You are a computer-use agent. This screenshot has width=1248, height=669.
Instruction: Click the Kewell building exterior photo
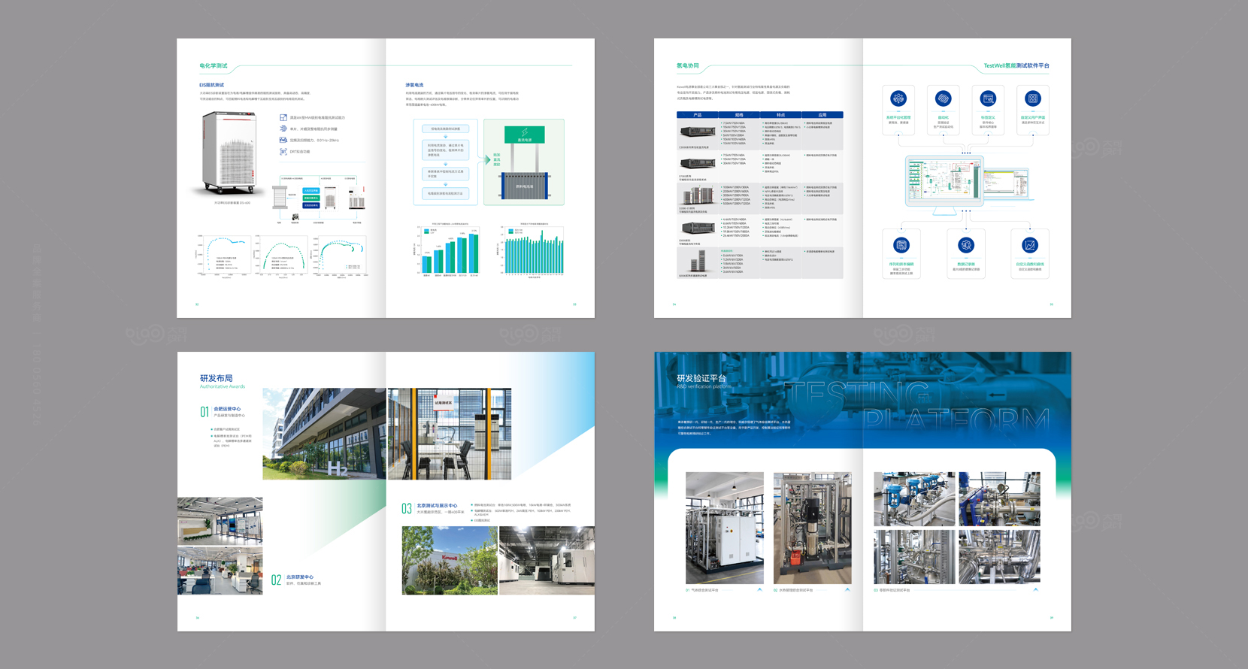coord(450,561)
